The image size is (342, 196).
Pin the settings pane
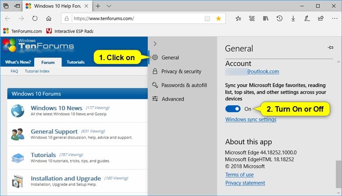(x=331, y=47)
